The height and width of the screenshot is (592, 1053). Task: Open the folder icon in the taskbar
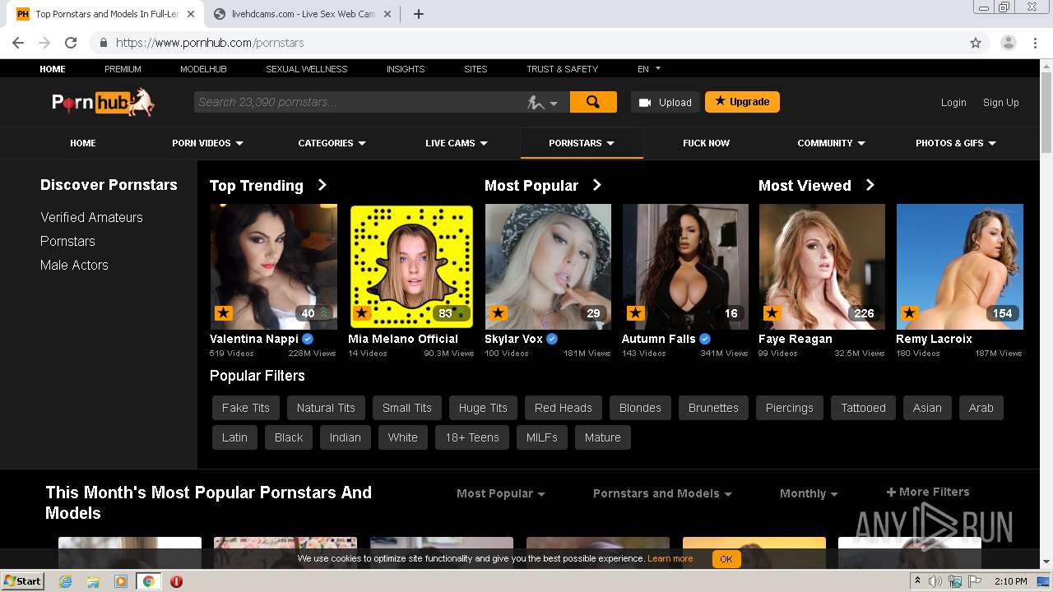tap(93, 581)
